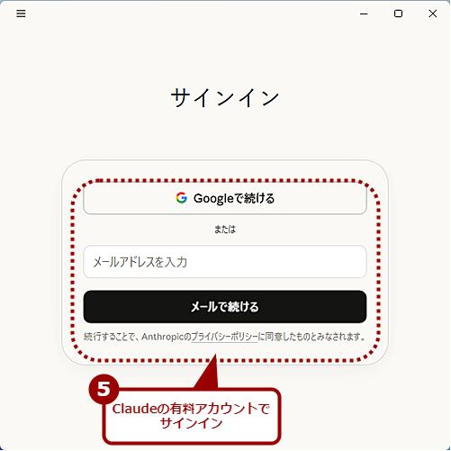Click the Google logo icon
Screen dimensions: 451x451
point(182,198)
